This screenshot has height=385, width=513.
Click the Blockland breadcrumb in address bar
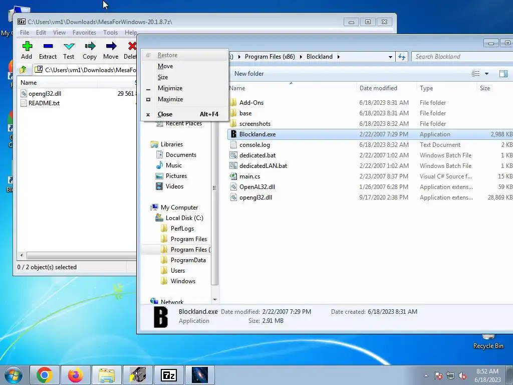tap(319, 57)
